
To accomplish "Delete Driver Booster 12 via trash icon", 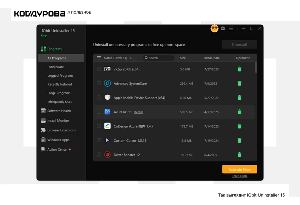I will click(239, 155).
